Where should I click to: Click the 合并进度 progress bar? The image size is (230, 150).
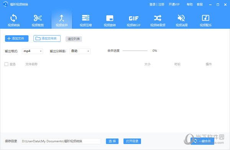coord(135,51)
